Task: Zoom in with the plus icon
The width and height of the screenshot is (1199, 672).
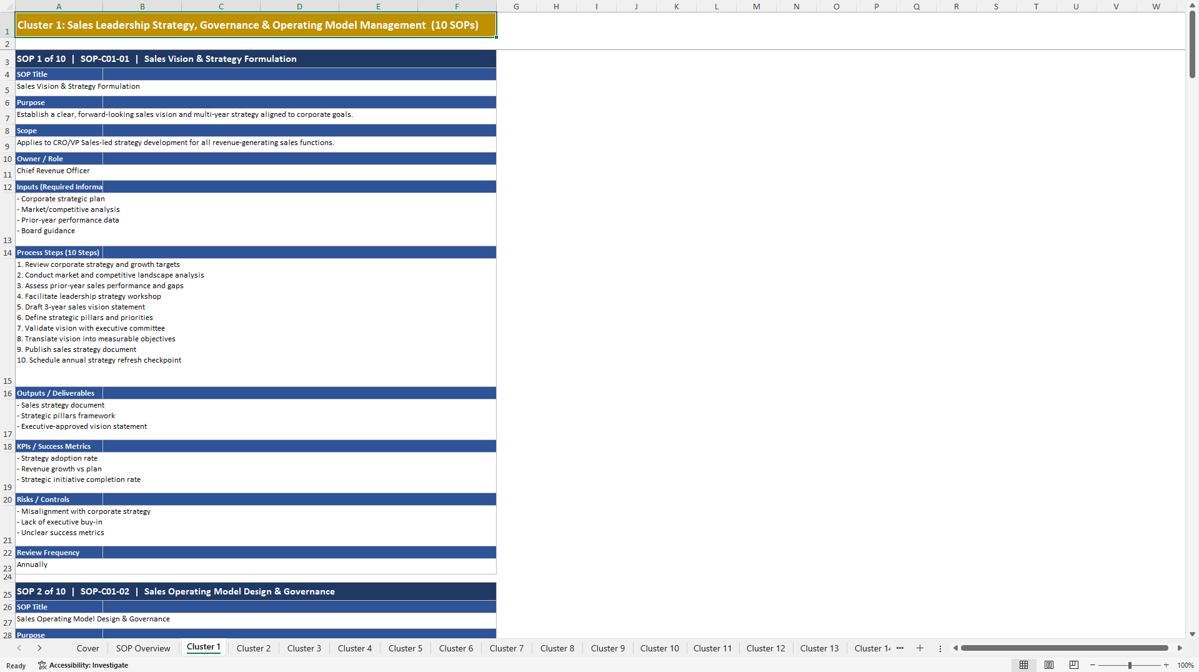Action: coord(1167,665)
